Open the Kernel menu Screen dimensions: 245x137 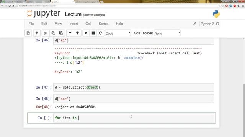click(103, 24)
